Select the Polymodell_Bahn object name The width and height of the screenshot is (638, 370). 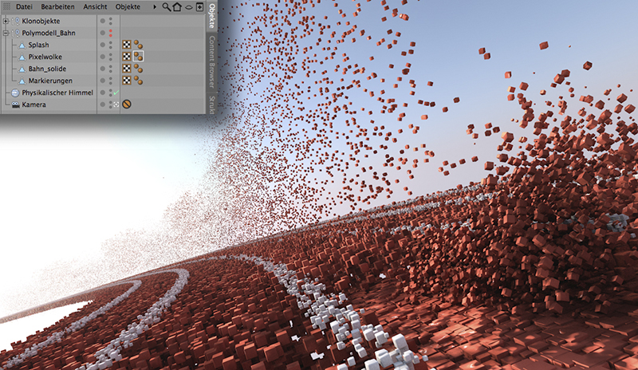[x=49, y=33]
